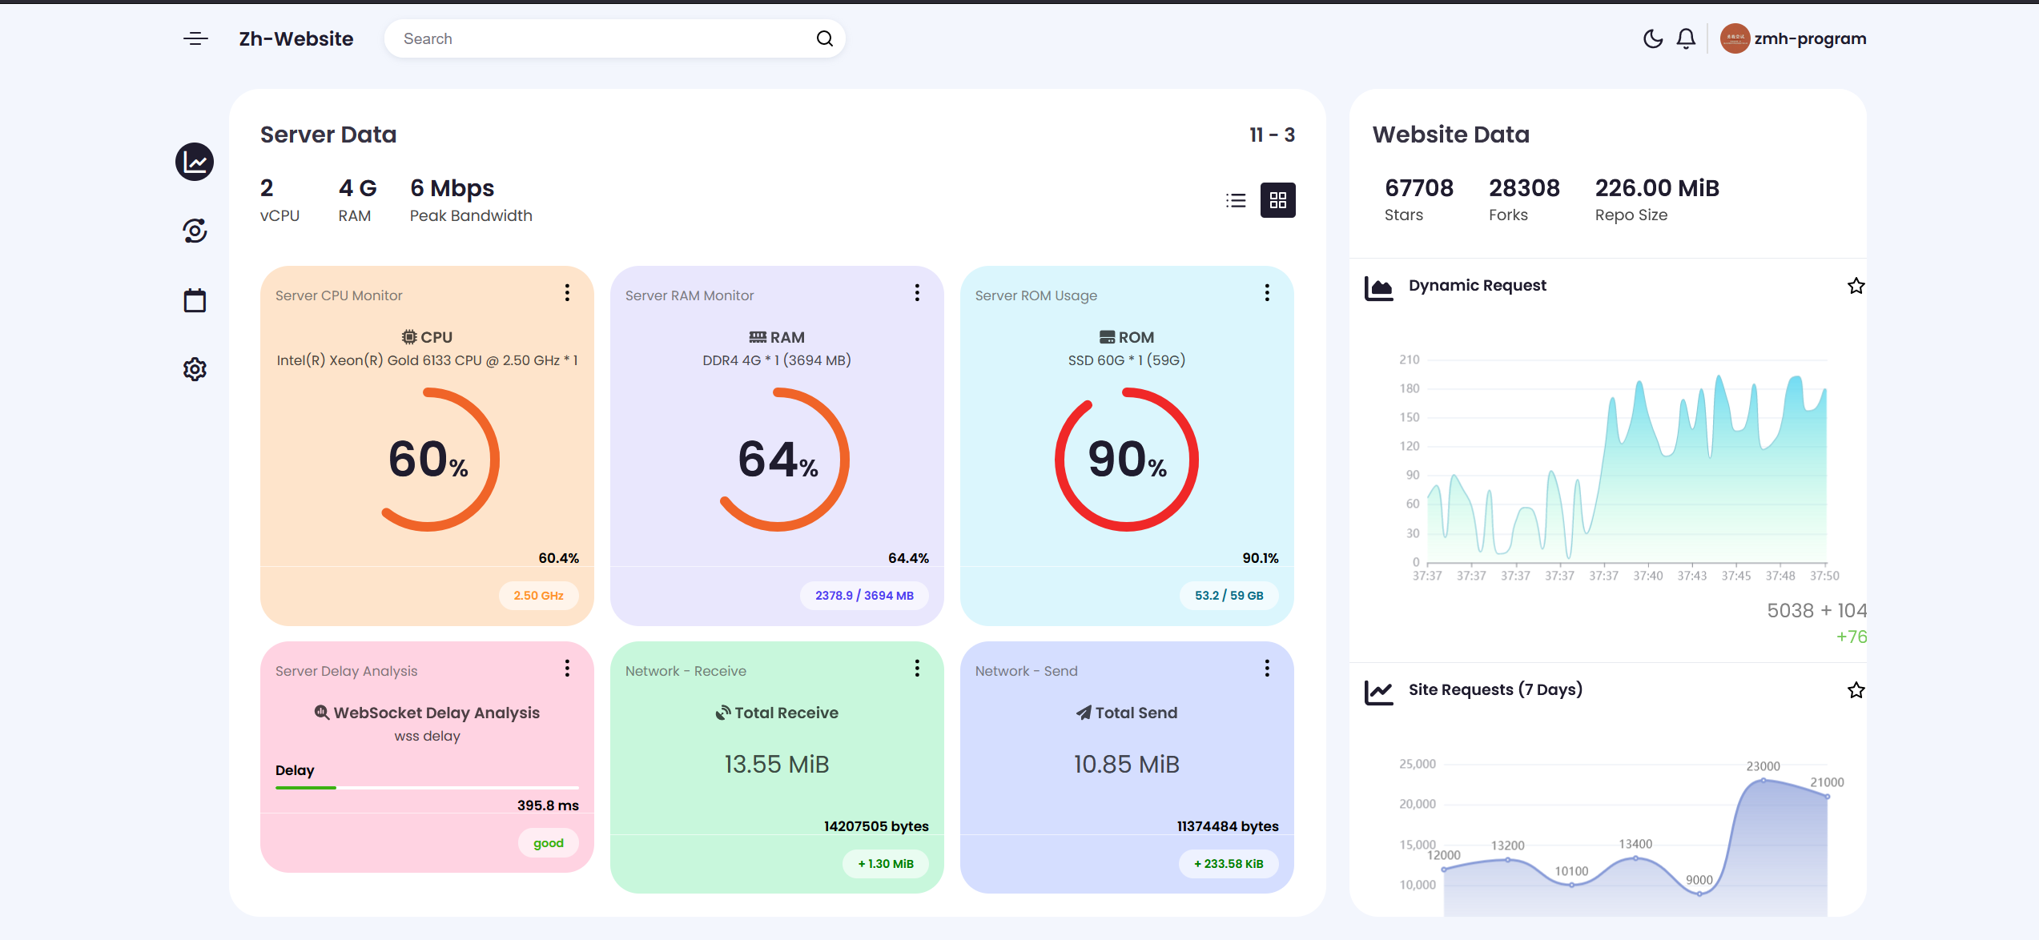Switch server cards to grid view
The width and height of the screenshot is (2039, 940).
pyautogui.click(x=1277, y=200)
